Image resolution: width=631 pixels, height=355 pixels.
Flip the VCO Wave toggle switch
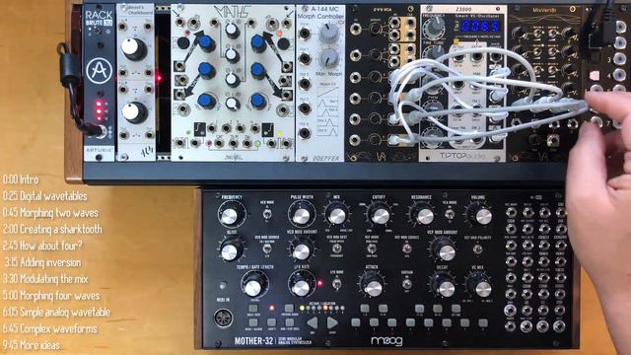(266, 215)
